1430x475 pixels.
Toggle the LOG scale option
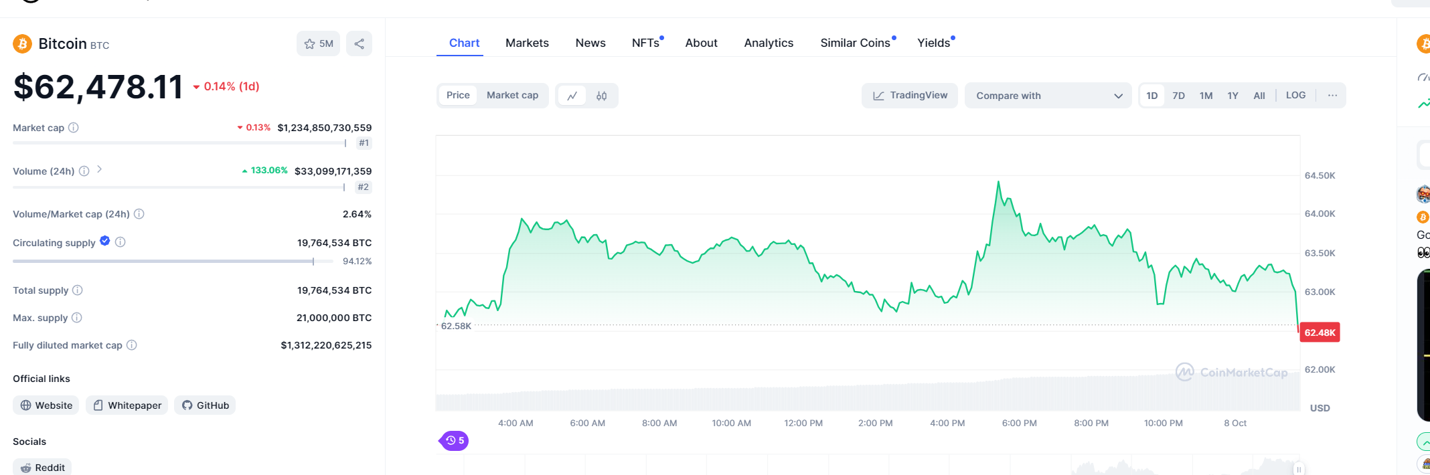pos(1295,96)
